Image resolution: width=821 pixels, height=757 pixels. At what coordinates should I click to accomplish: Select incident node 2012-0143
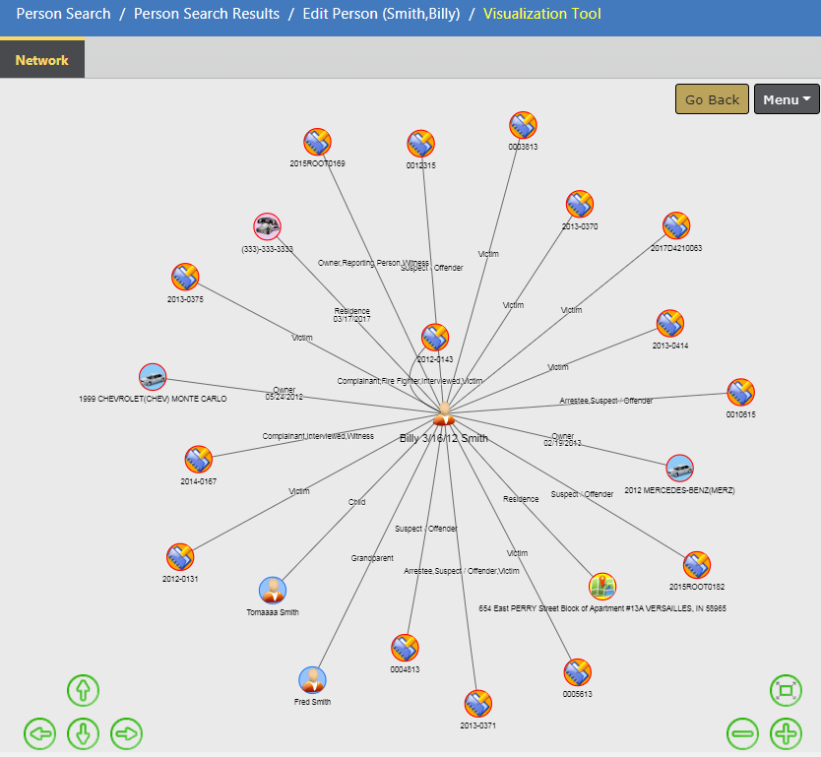(434, 338)
